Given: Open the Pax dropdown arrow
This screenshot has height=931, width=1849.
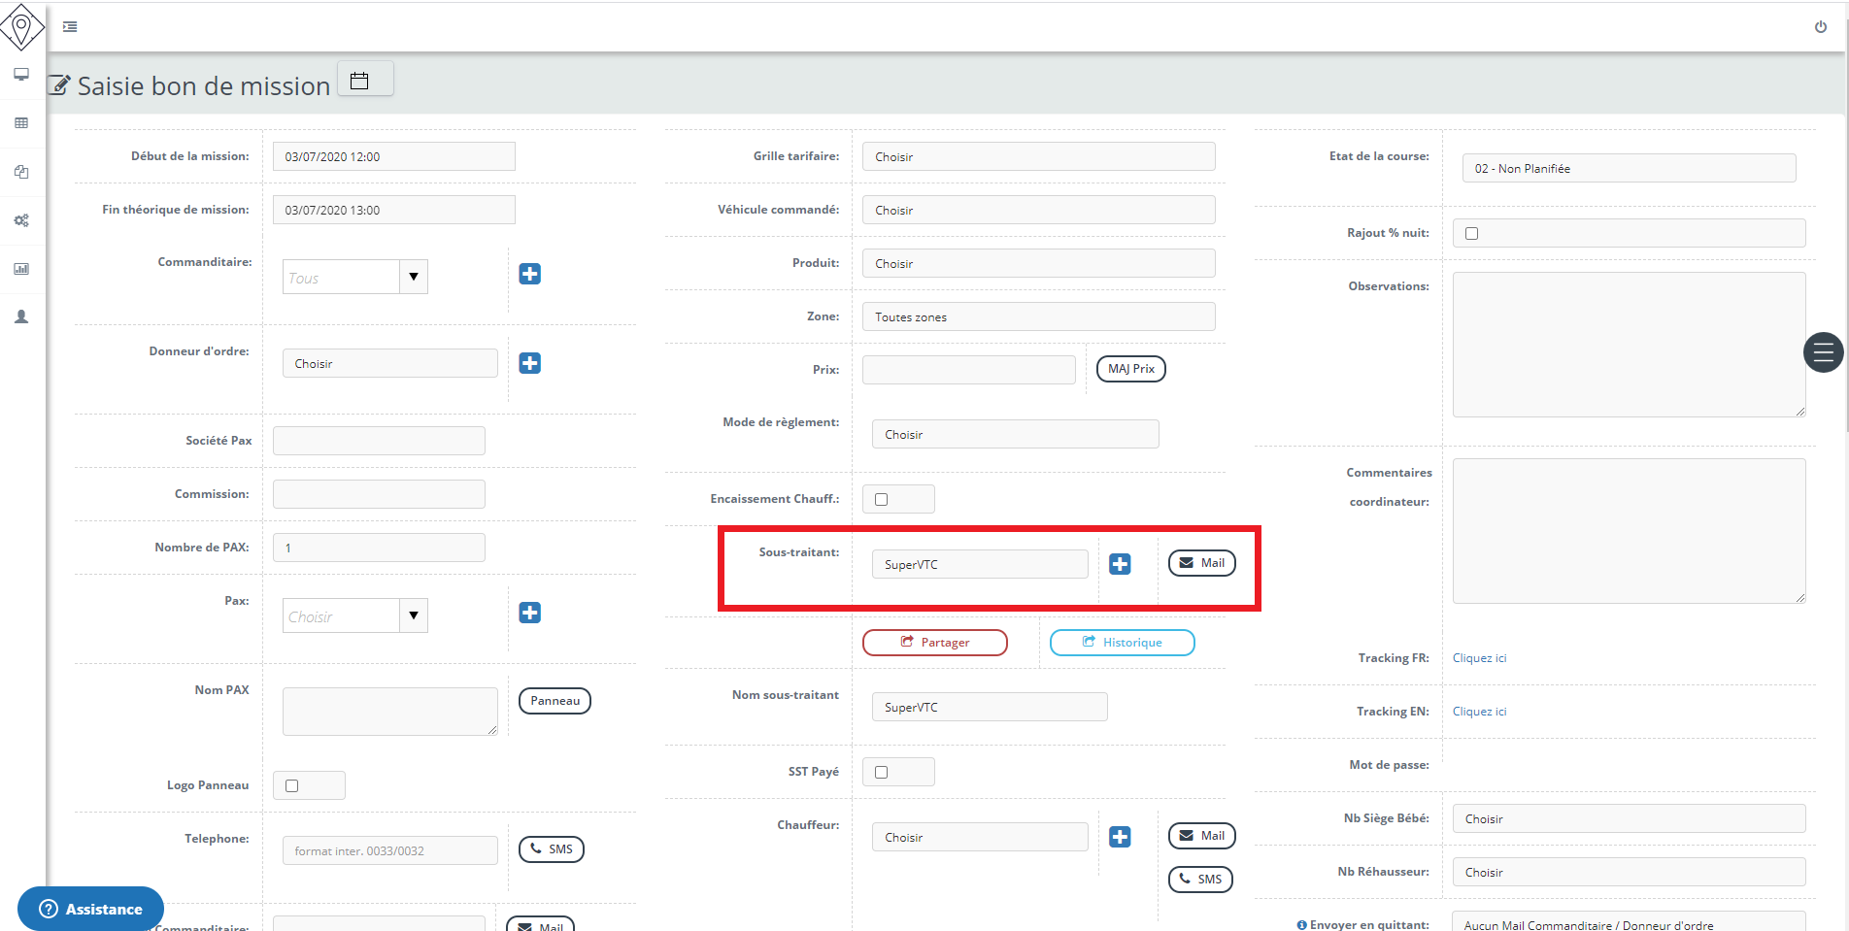Looking at the screenshot, I should (x=414, y=615).
